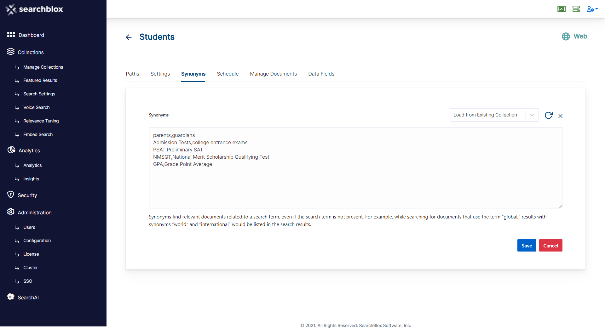The width and height of the screenshot is (605, 334).
Task: Save the synonyms list
Action: pyautogui.click(x=527, y=246)
